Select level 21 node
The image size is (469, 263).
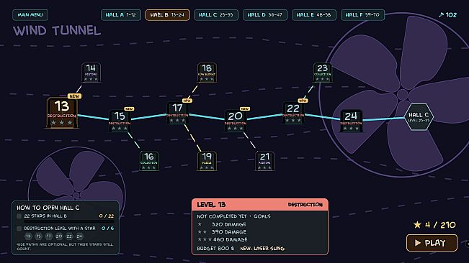click(264, 161)
